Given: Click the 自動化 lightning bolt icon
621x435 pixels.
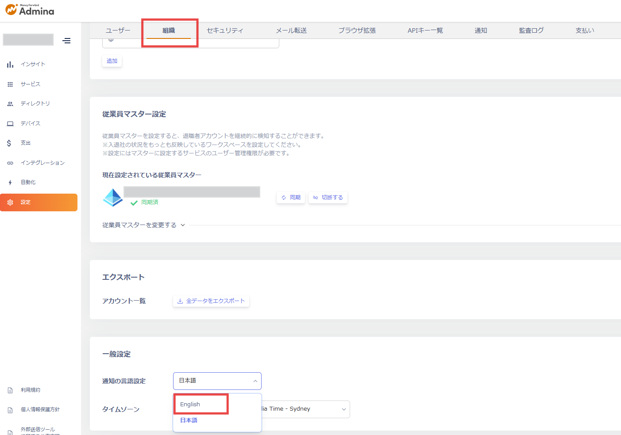Looking at the screenshot, I should tap(10, 183).
